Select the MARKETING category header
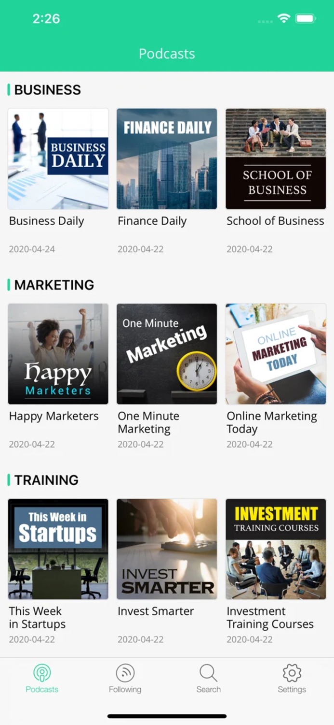The height and width of the screenshot is (725, 334). [x=53, y=285]
